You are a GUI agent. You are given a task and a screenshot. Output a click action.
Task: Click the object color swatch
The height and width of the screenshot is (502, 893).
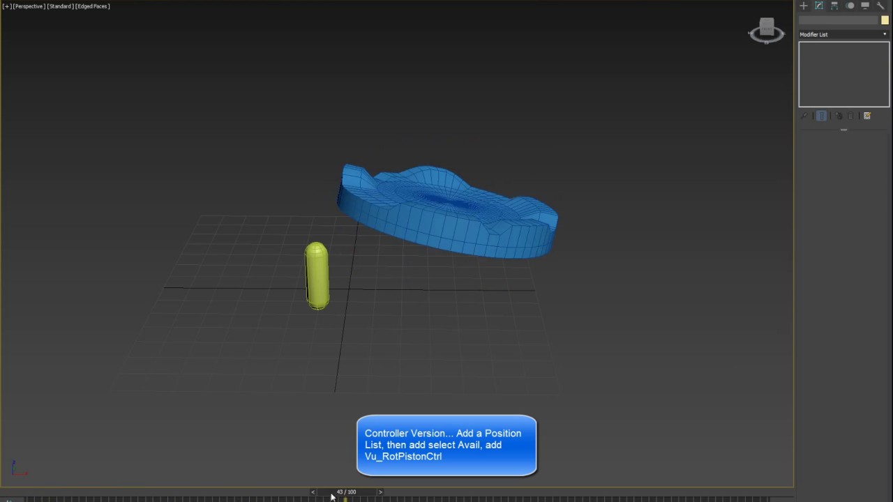pyautogui.click(x=885, y=20)
